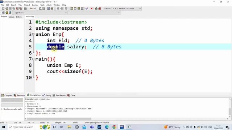This screenshot has width=232, height=130.
Task: Click the Insert snippet icon in second toolbar row
Action: [x=3, y=13]
